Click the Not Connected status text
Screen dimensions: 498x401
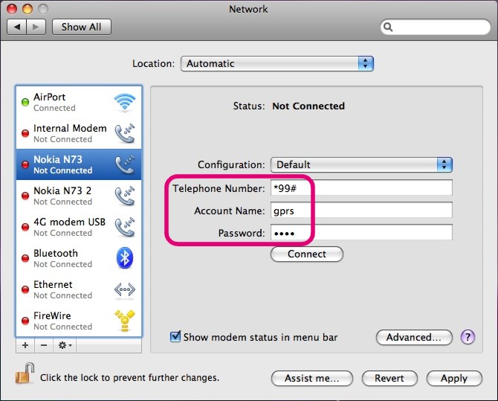pos(308,106)
